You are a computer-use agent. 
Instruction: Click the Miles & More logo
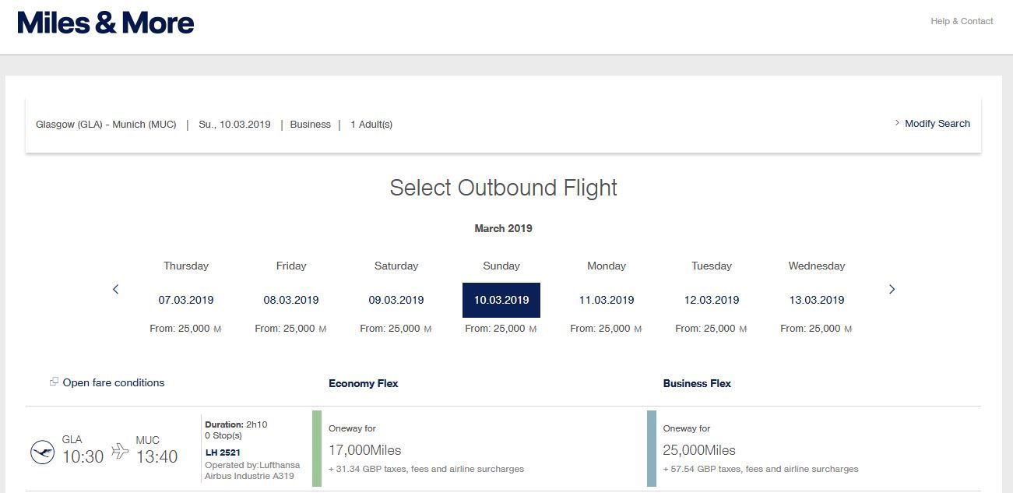(x=106, y=23)
